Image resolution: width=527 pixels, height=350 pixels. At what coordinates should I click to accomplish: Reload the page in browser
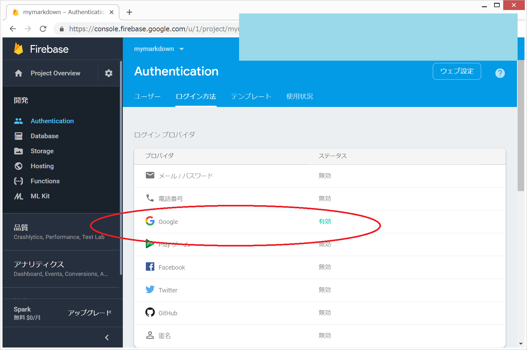click(x=43, y=29)
